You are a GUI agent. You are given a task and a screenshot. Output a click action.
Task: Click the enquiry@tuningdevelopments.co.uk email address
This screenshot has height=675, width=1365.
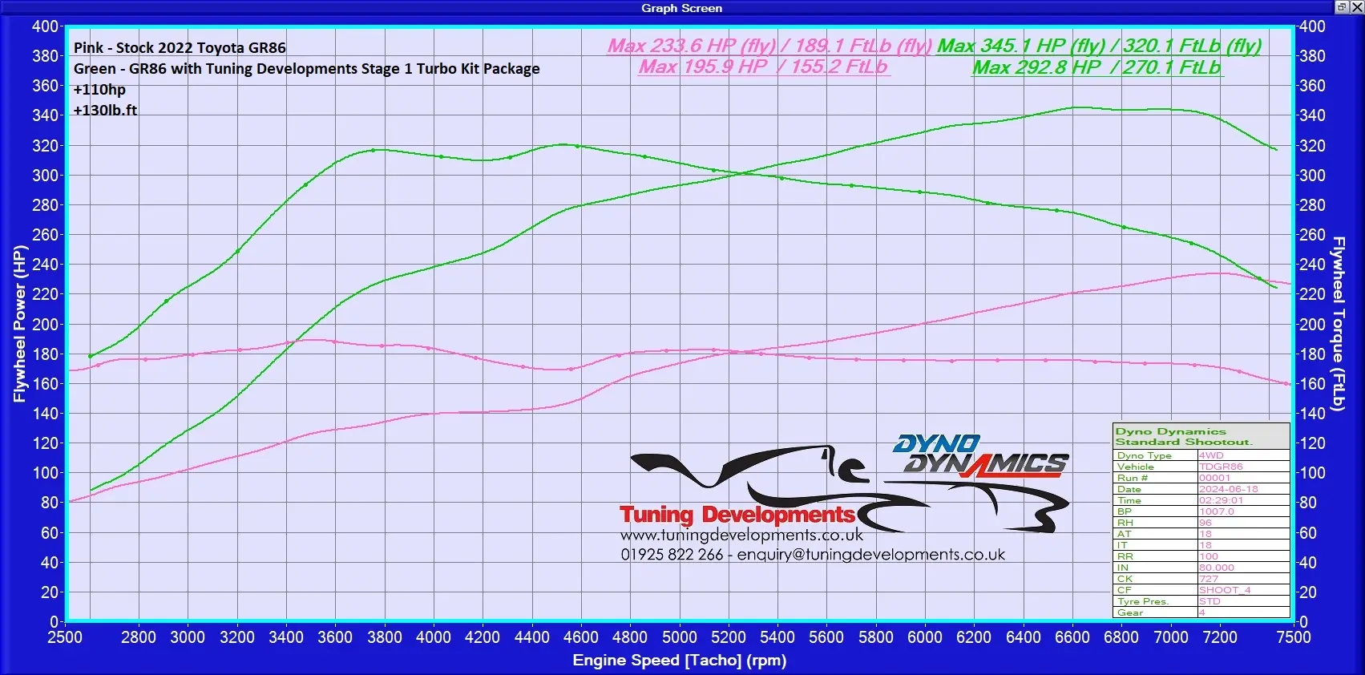tap(871, 555)
